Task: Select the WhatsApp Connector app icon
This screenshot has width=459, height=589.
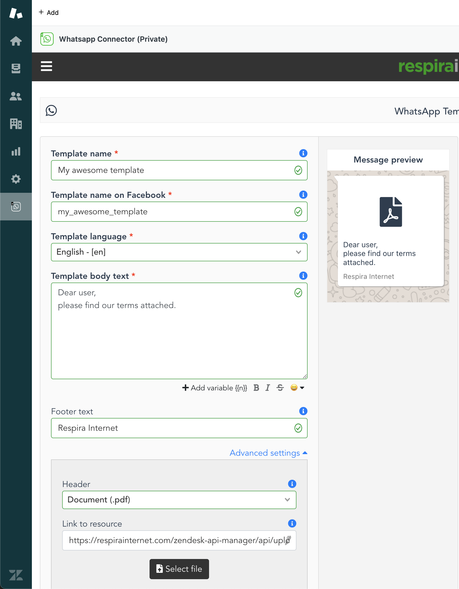Action: (16, 207)
